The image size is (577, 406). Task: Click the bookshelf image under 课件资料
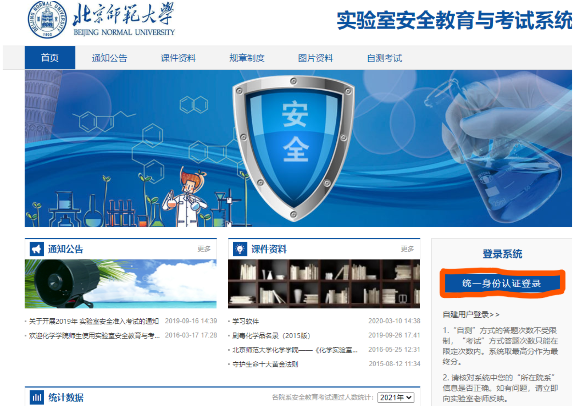click(x=324, y=284)
